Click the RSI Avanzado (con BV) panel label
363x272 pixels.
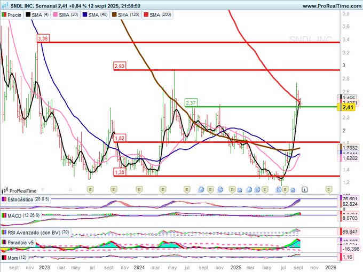click(x=38, y=233)
